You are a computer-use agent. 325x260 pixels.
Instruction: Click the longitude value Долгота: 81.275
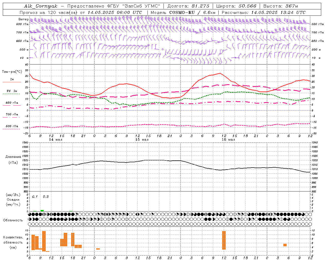188,6
